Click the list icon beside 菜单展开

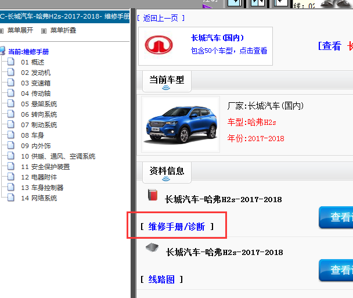[2, 31]
